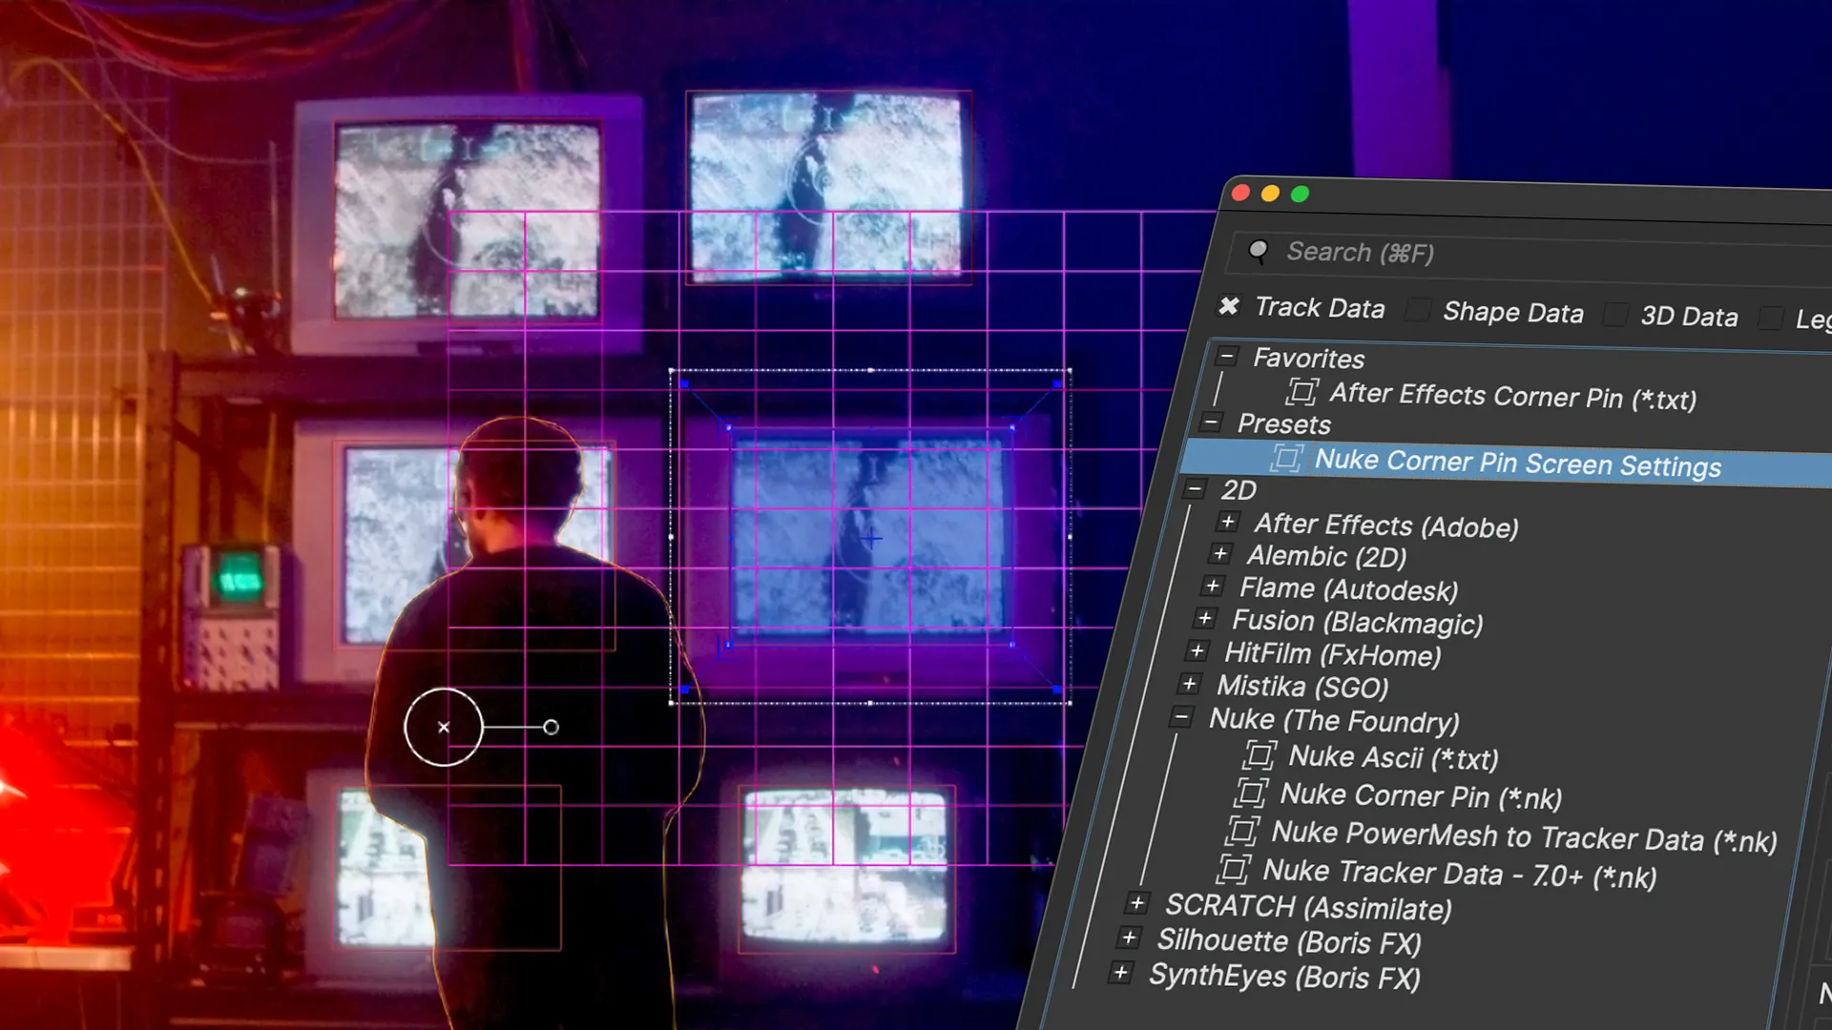Enable the 3D Data checkbox

pyautogui.click(x=1615, y=315)
